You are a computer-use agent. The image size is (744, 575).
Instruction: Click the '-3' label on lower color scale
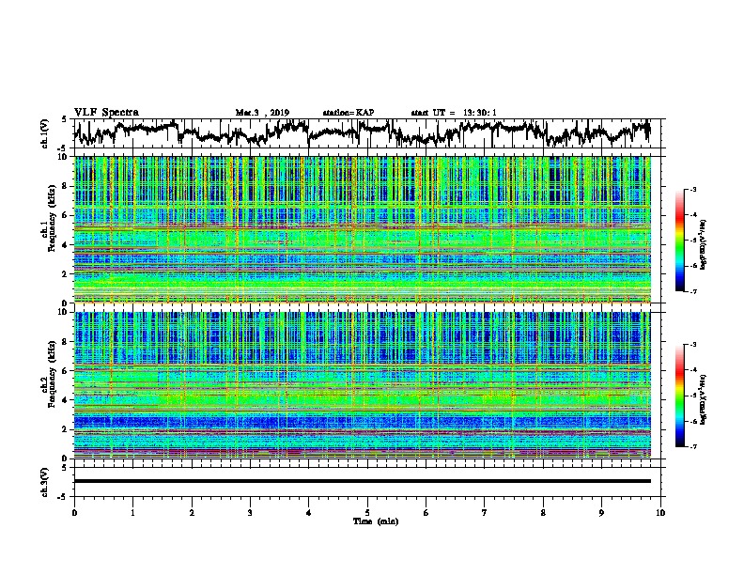[692, 345]
